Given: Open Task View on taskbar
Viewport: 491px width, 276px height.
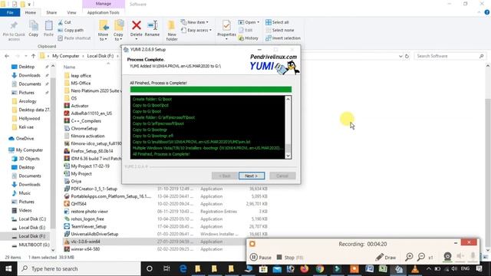Looking at the screenshot, I should 166,268.
